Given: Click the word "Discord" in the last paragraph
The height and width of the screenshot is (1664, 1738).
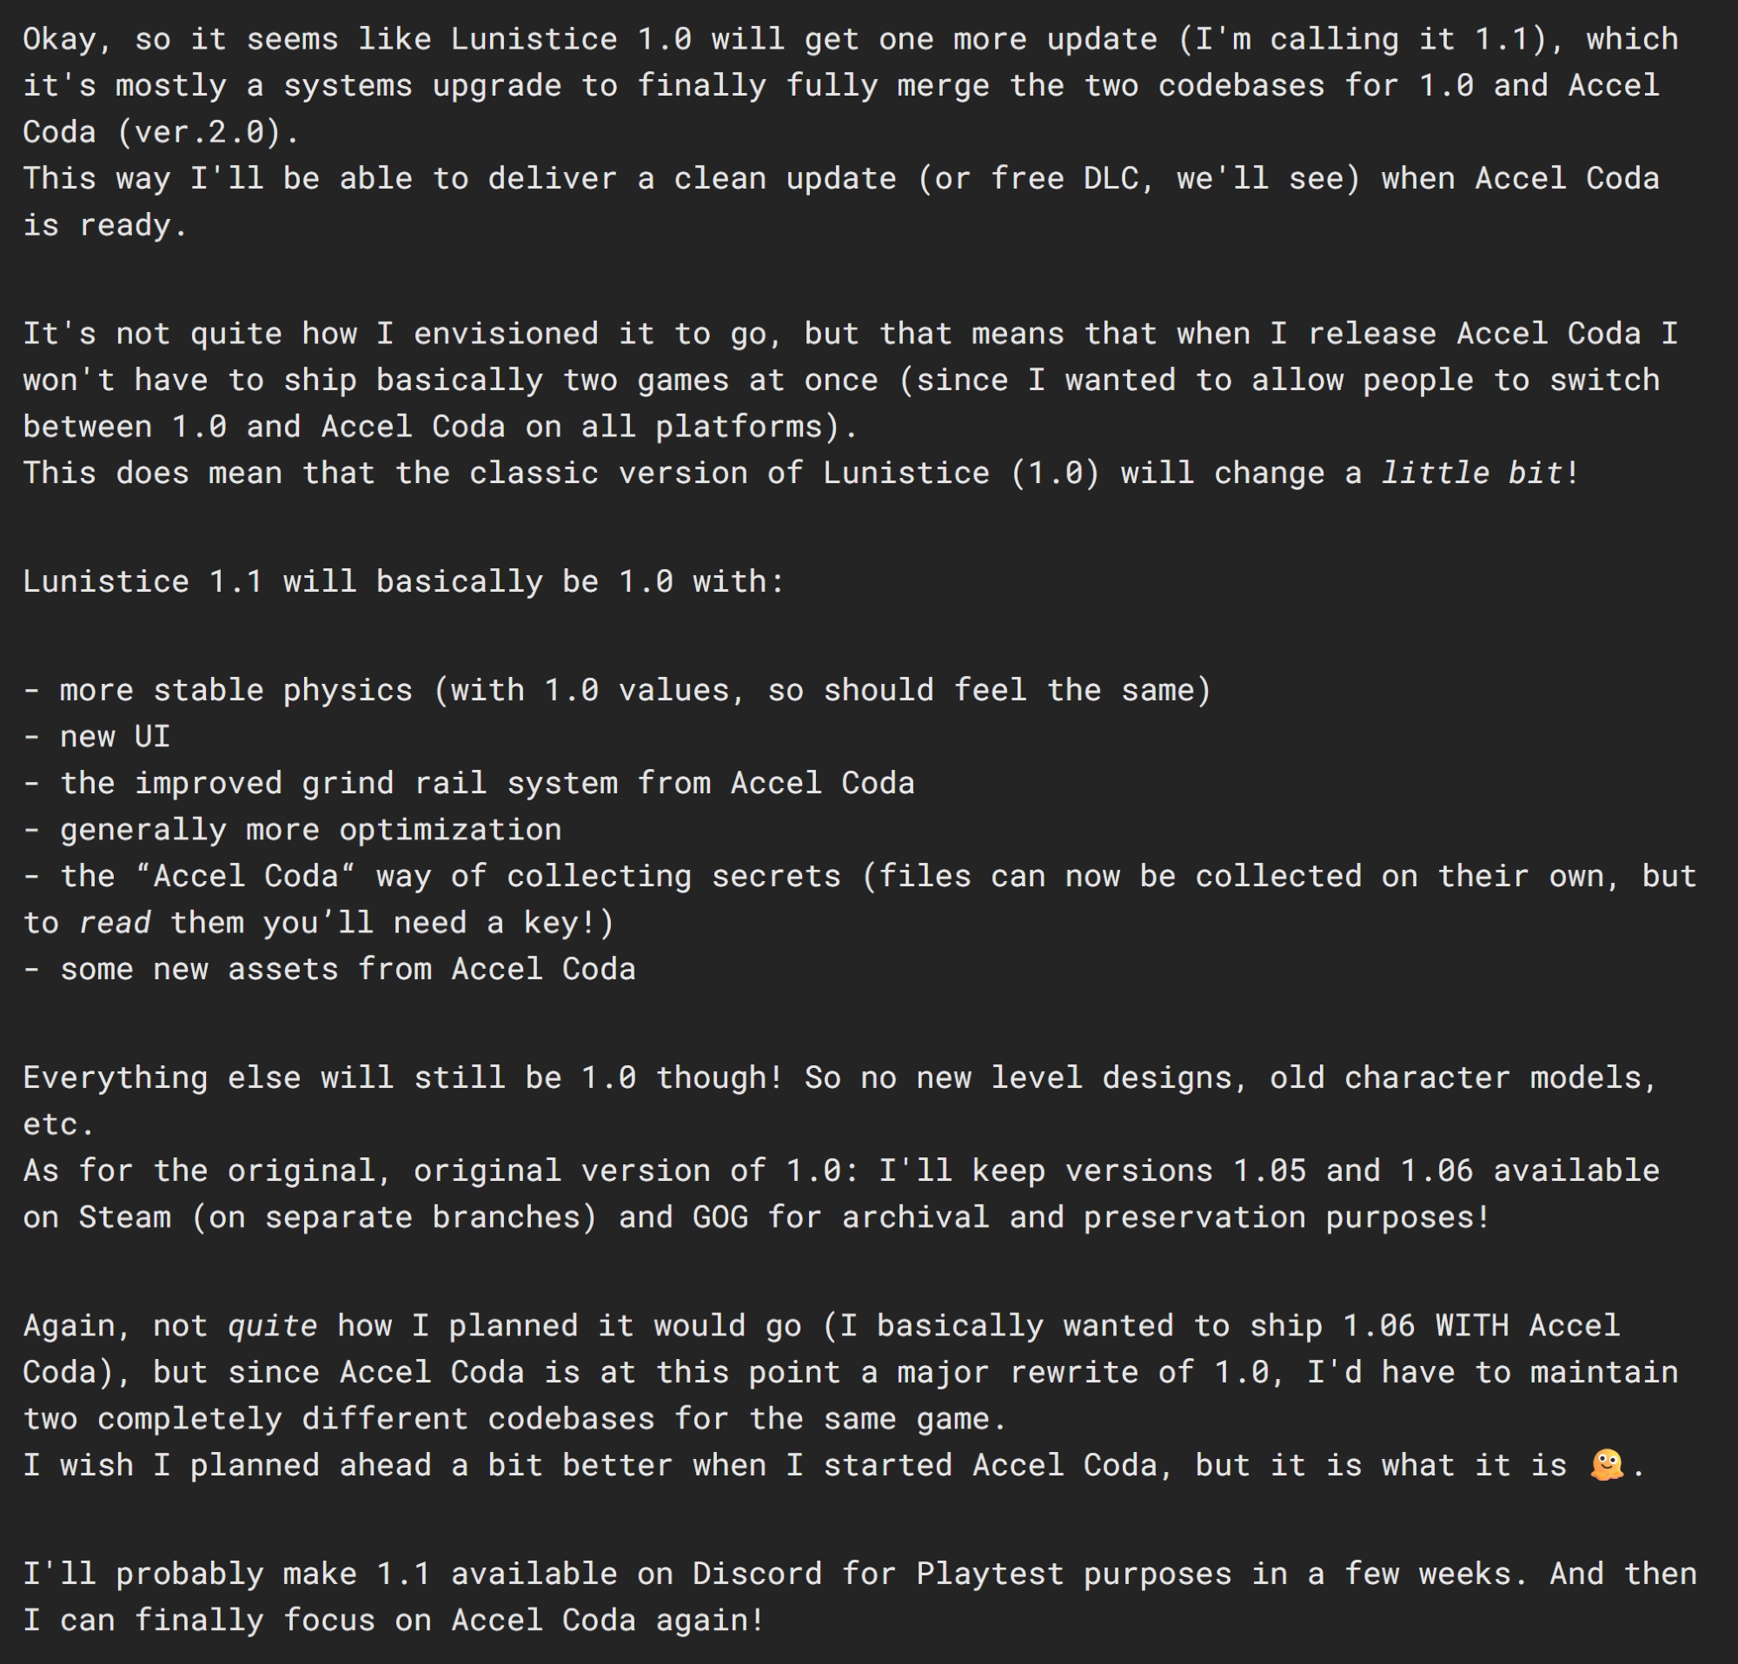Looking at the screenshot, I should coord(756,1574).
